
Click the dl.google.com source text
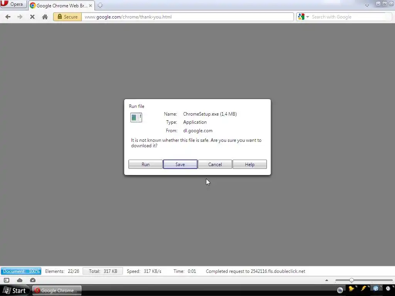tap(198, 131)
